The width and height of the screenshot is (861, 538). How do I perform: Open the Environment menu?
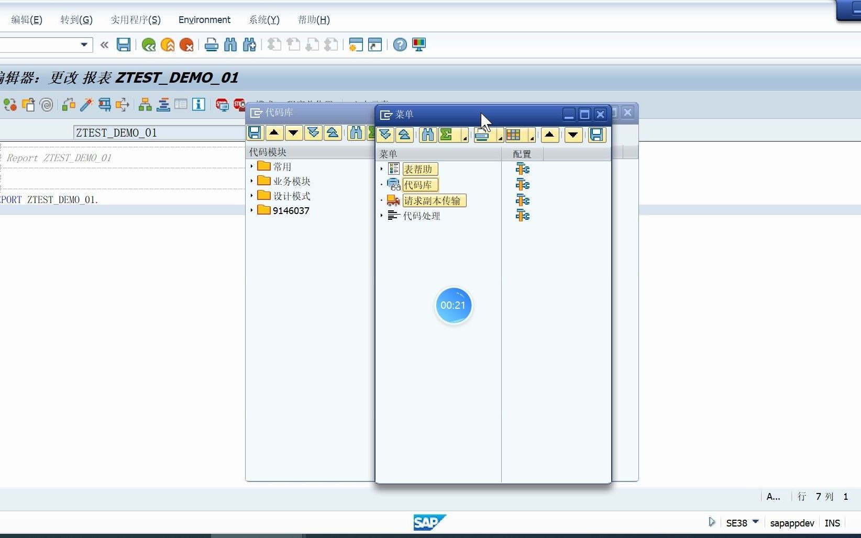point(204,20)
